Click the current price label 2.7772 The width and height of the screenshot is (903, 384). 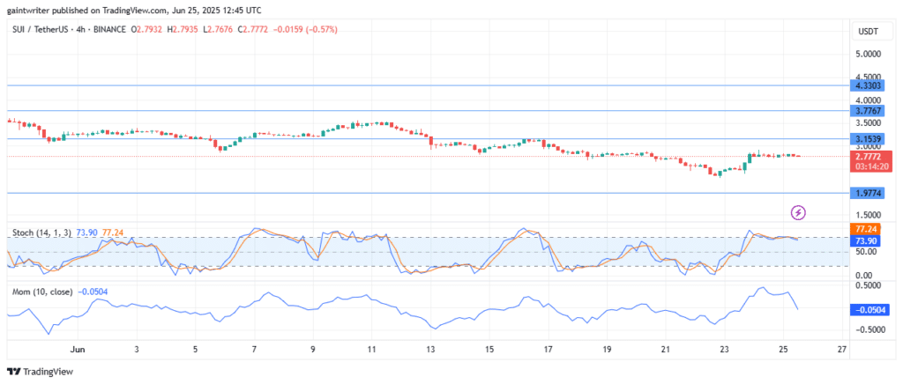pos(869,157)
